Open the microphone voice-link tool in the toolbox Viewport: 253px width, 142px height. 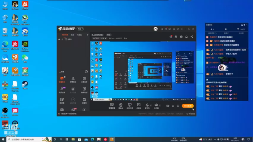[62, 90]
